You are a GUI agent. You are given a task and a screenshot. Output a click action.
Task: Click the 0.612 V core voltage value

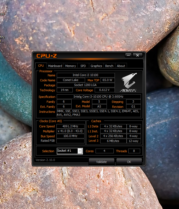[105, 90]
